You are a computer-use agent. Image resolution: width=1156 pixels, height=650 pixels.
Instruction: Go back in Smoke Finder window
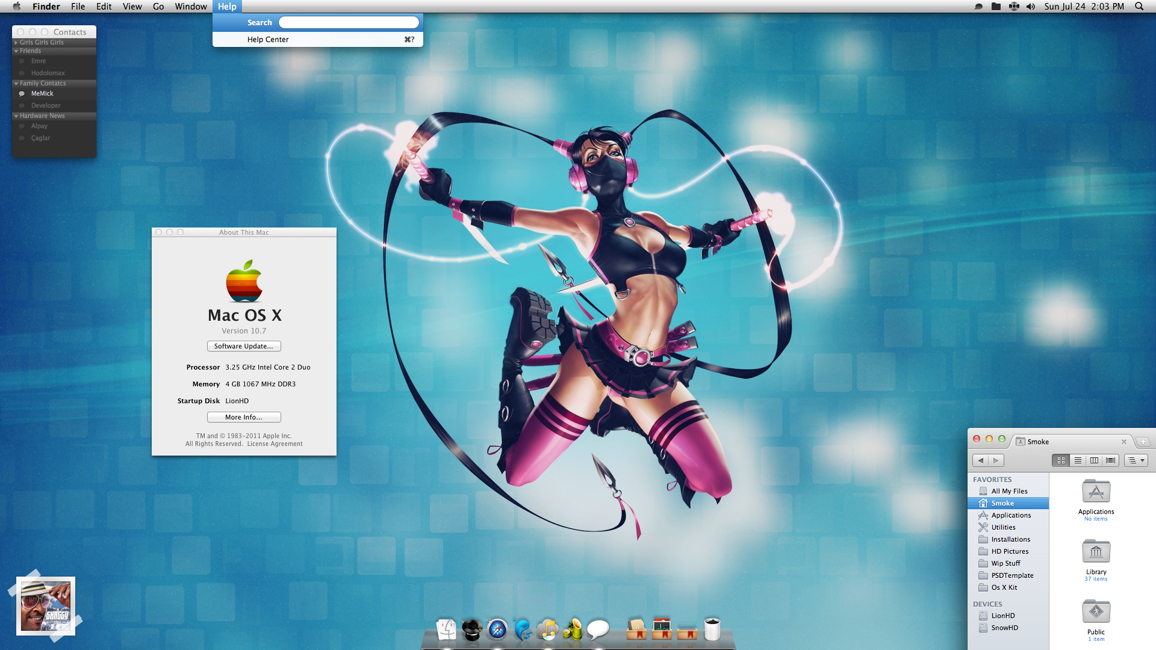click(x=981, y=460)
